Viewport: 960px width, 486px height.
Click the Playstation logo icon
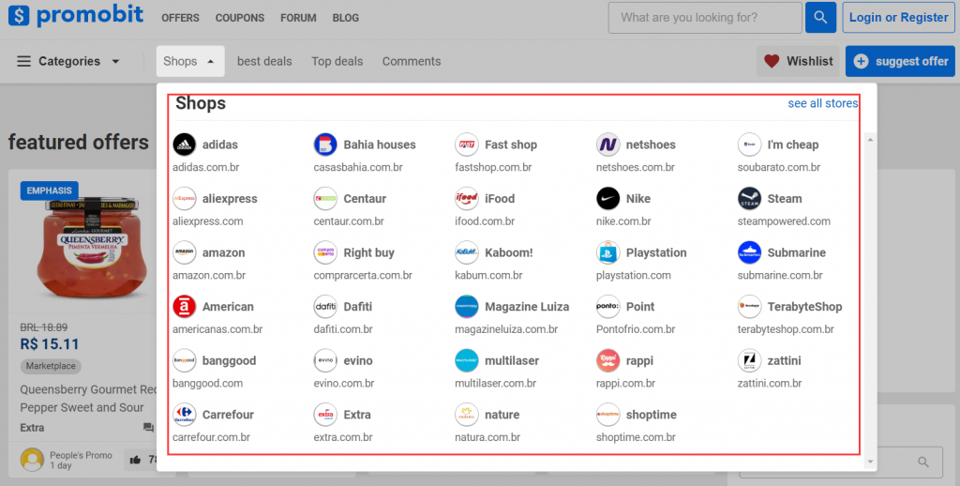[x=607, y=252]
